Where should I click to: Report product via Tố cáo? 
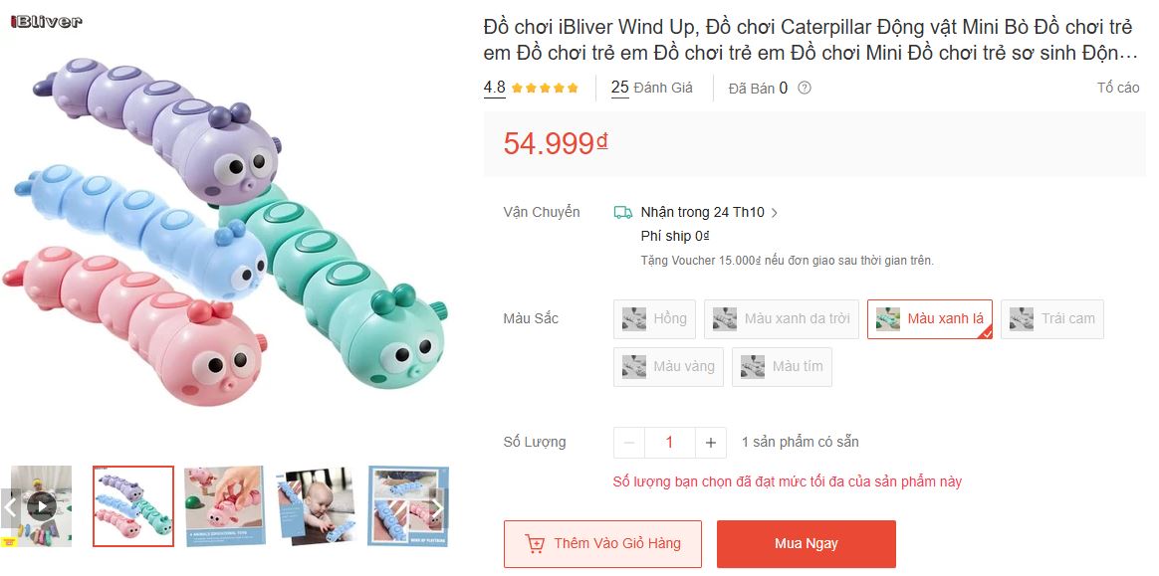click(1118, 88)
